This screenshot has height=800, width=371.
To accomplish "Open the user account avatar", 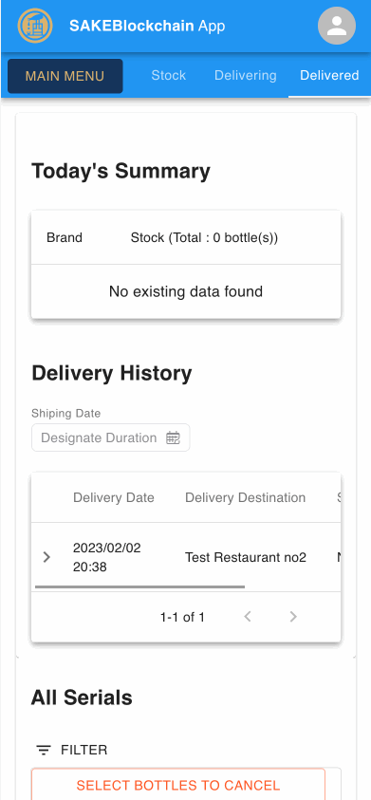I will pos(337,26).
